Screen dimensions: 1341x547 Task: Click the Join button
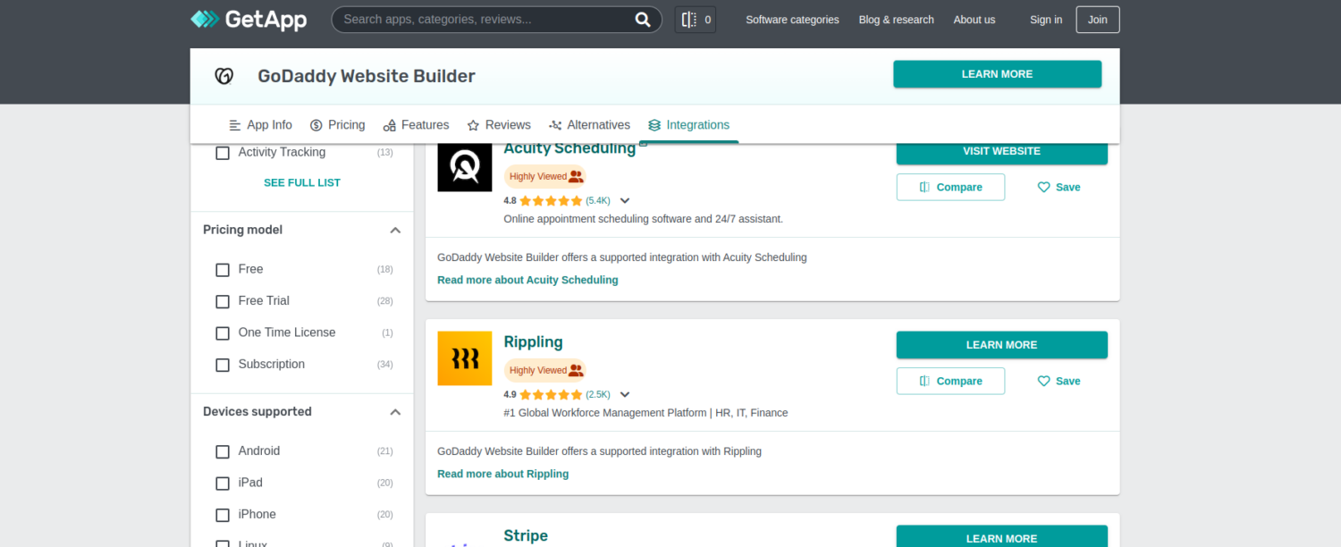pos(1098,20)
